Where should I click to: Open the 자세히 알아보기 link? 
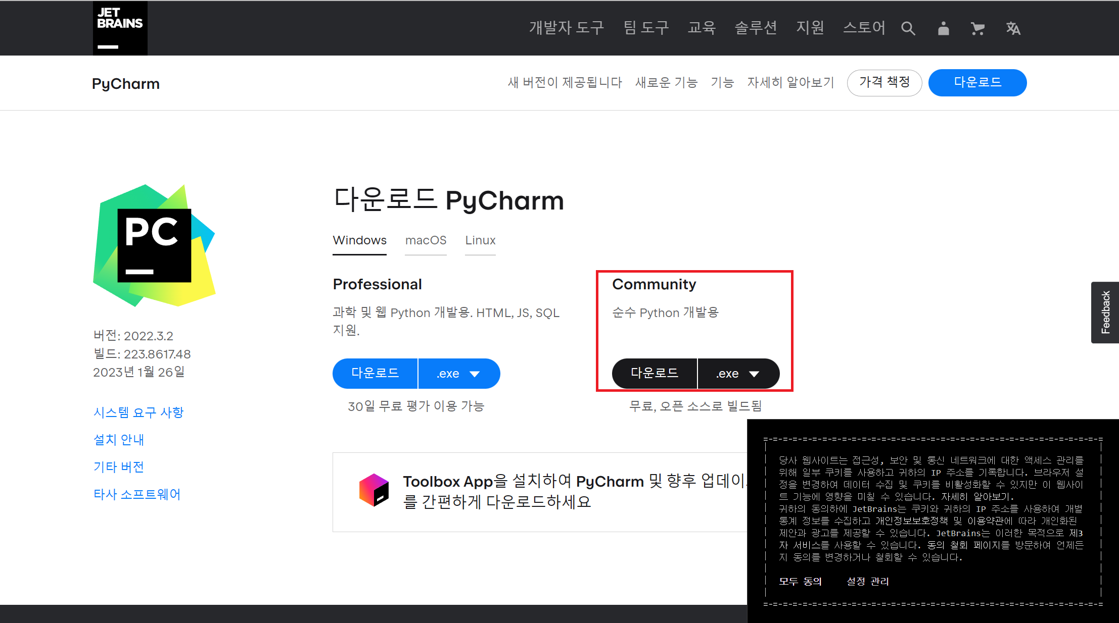pyautogui.click(x=790, y=82)
